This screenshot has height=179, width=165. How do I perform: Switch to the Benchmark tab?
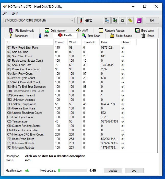click(18, 36)
